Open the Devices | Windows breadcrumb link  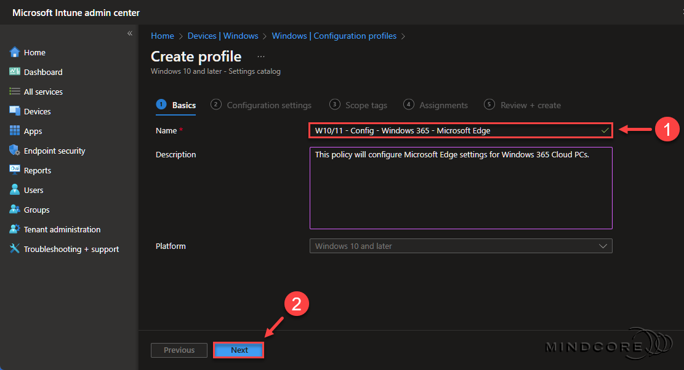(x=222, y=36)
